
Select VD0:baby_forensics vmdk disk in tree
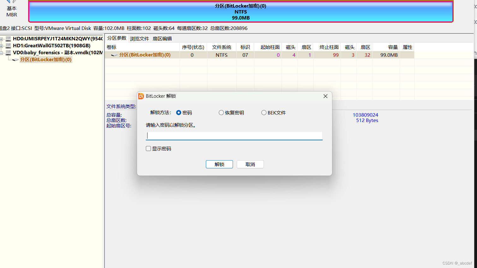coord(58,52)
